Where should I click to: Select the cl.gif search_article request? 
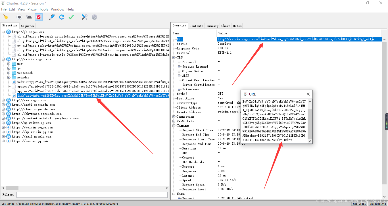point(93,36)
